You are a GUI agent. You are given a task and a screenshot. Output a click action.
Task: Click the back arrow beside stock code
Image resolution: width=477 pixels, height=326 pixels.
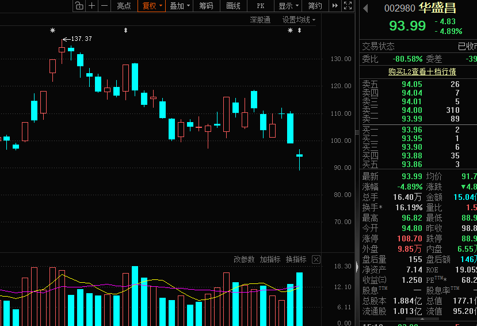(365, 8)
